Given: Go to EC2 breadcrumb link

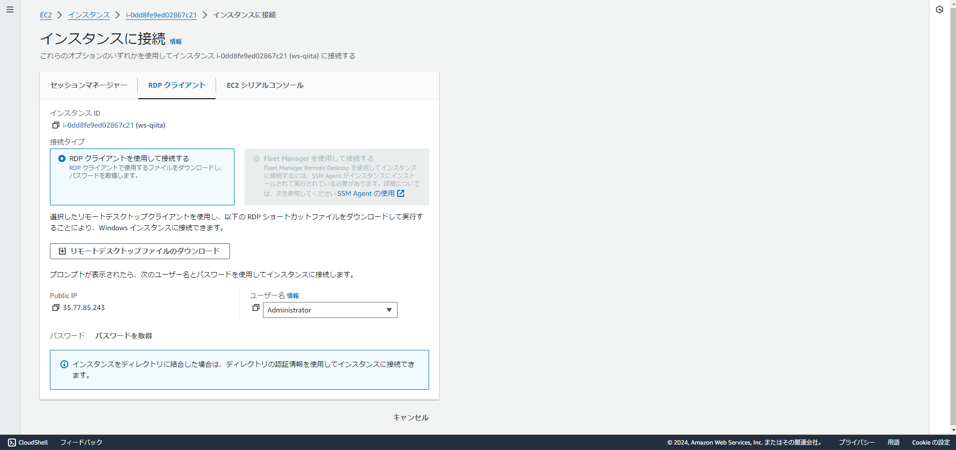Looking at the screenshot, I should 46,15.
